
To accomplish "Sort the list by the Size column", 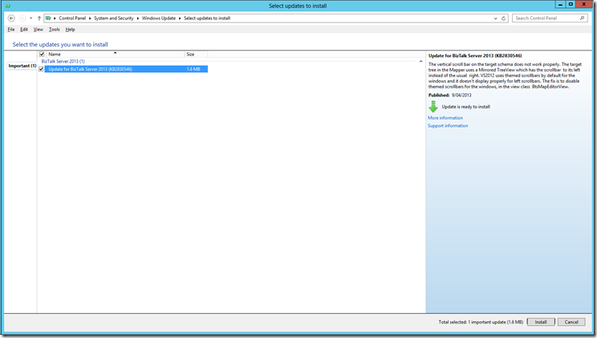I will point(196,54).
